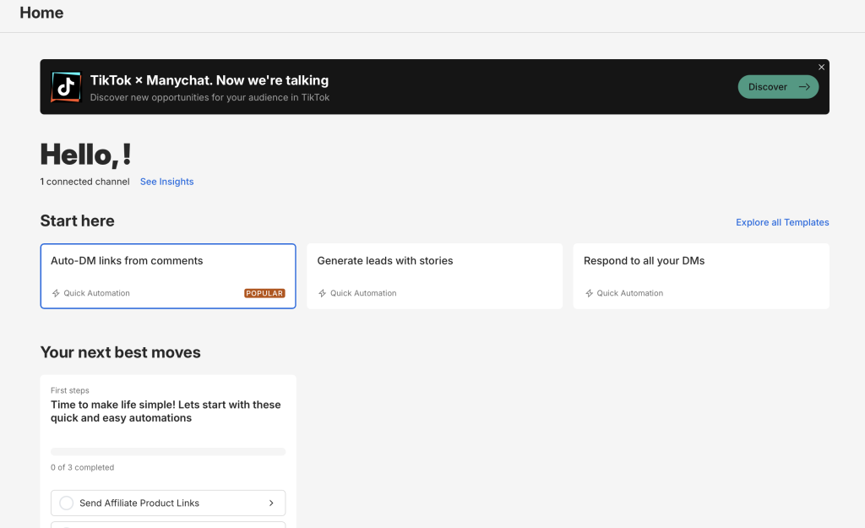Click the lightning icon on Respond to DMs card

click(x=589, y=293)
